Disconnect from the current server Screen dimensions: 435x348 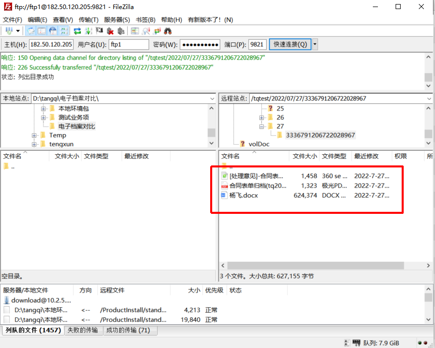tap(110, 31)
